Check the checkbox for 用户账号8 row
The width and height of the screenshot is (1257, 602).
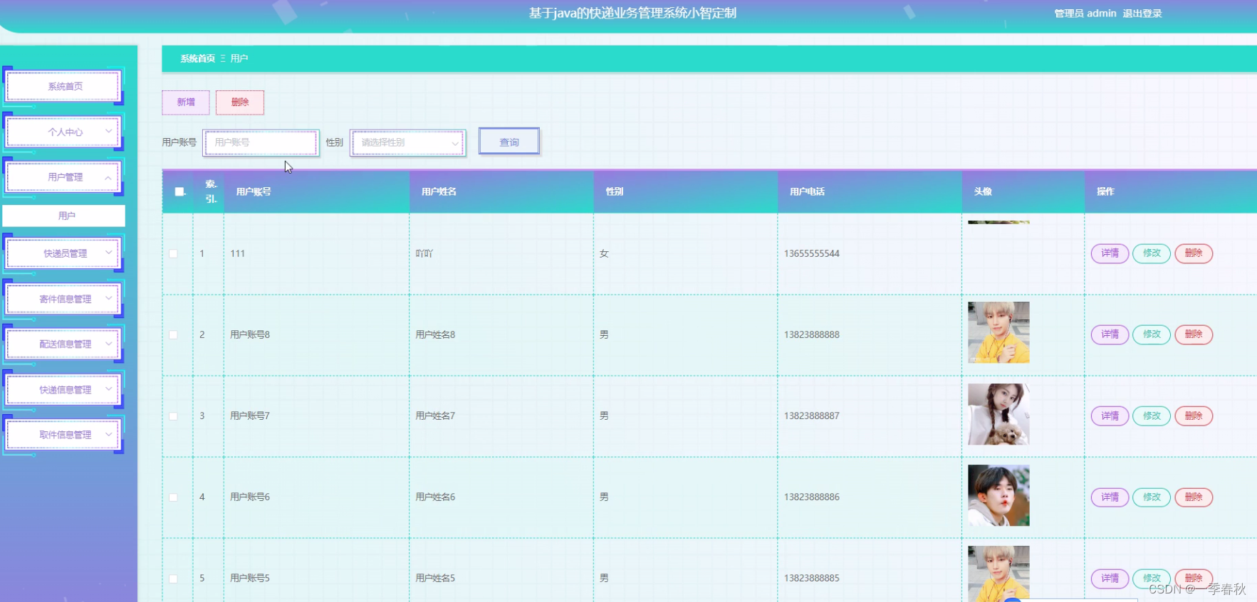pyautogui.click(x=173, y=334)
